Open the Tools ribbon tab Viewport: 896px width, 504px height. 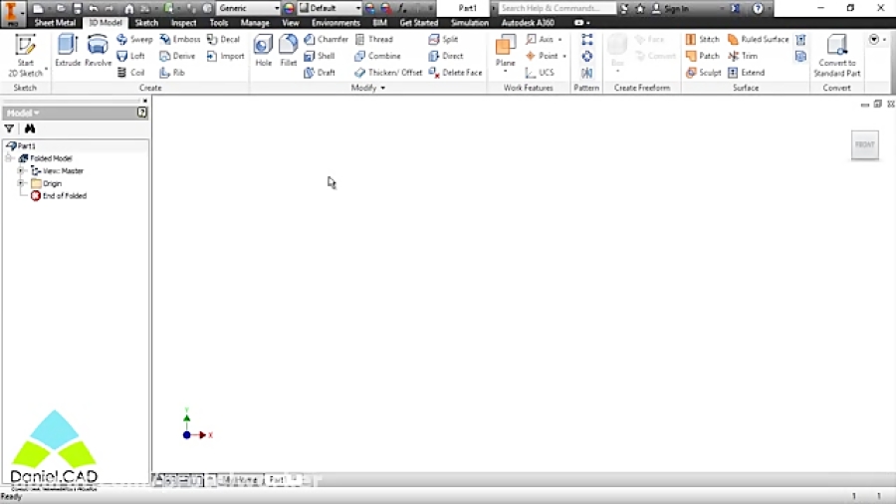pyautogui.click(x=219, y=22)
